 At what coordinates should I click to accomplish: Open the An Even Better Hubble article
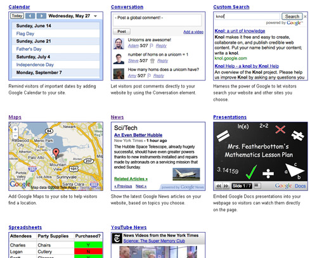point(138,135)
